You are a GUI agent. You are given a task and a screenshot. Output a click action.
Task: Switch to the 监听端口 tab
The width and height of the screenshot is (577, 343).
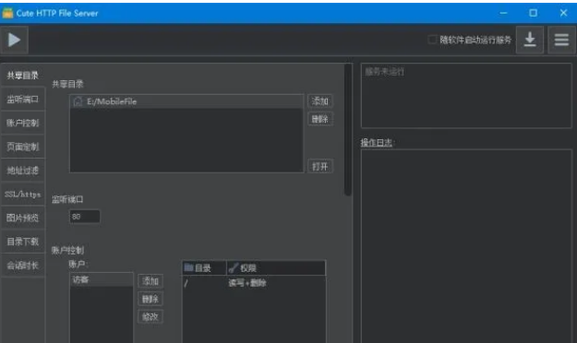(x=23, y=99)
